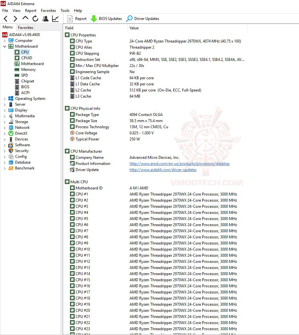This screenshot has height=335, width=299.
Task: Select Memory tree item
Action: click(x=28, y=70)
